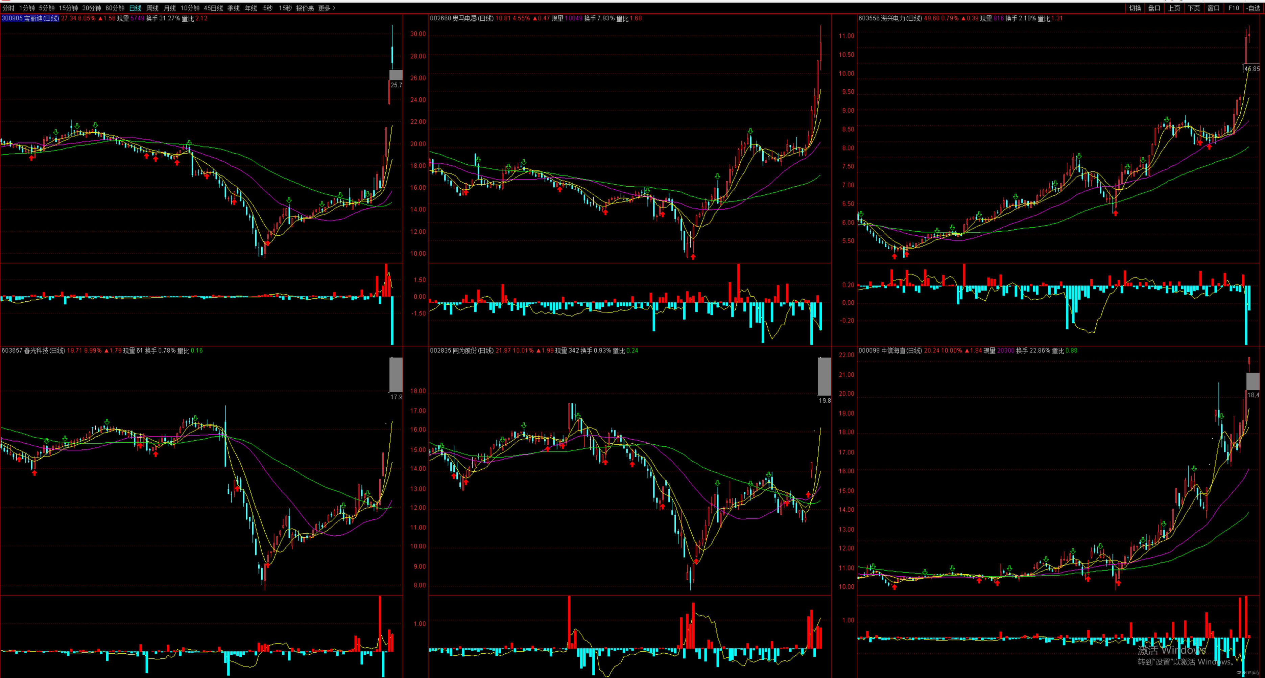Click the gray limit-up block on 同为股份 chart
Screen dimensions: 1265x678
pyautogui.click(x=825, y=377)
